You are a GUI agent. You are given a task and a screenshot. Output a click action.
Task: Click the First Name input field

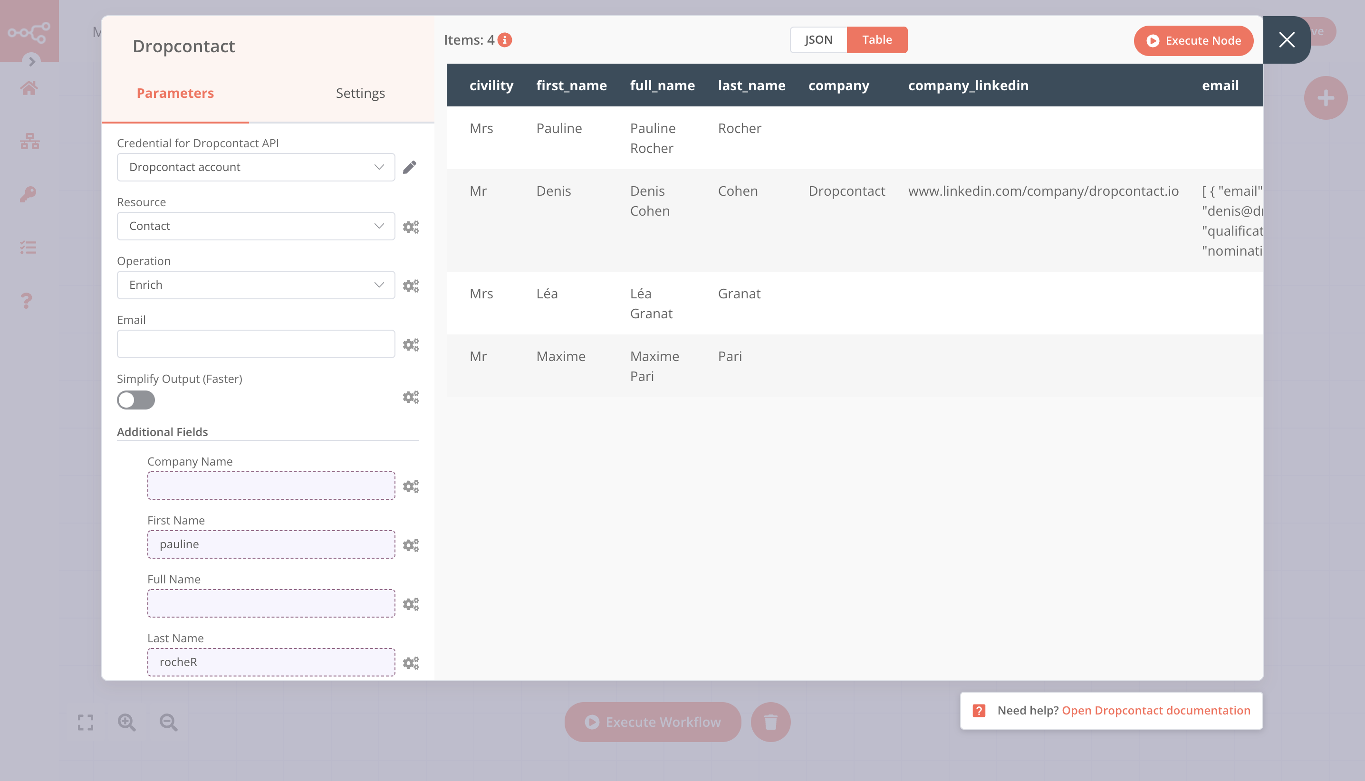click(271, 544)
